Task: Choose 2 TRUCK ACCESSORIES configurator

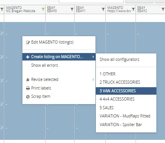Action: (126, 82)
